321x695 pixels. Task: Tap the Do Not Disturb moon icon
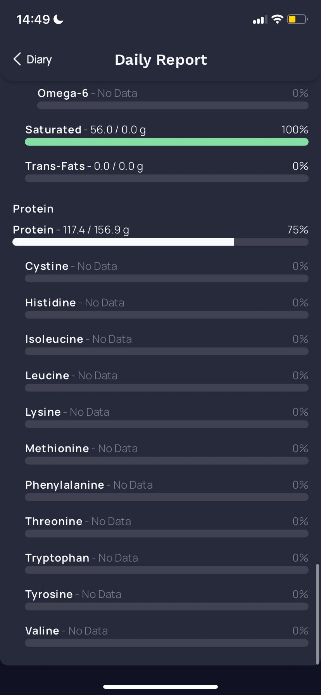[x=58, y=19]
